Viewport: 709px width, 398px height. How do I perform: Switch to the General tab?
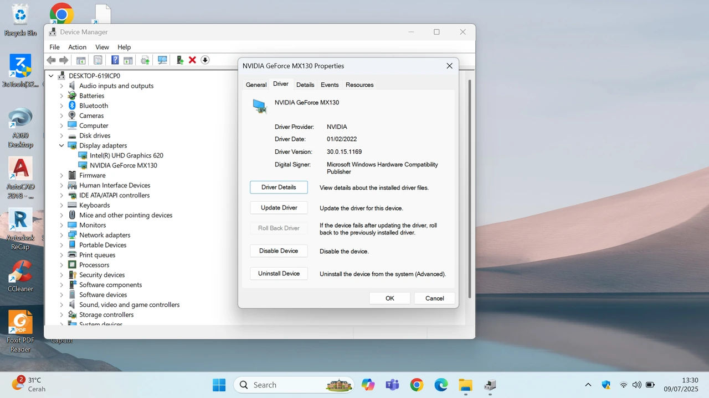(x=256, y=85)
